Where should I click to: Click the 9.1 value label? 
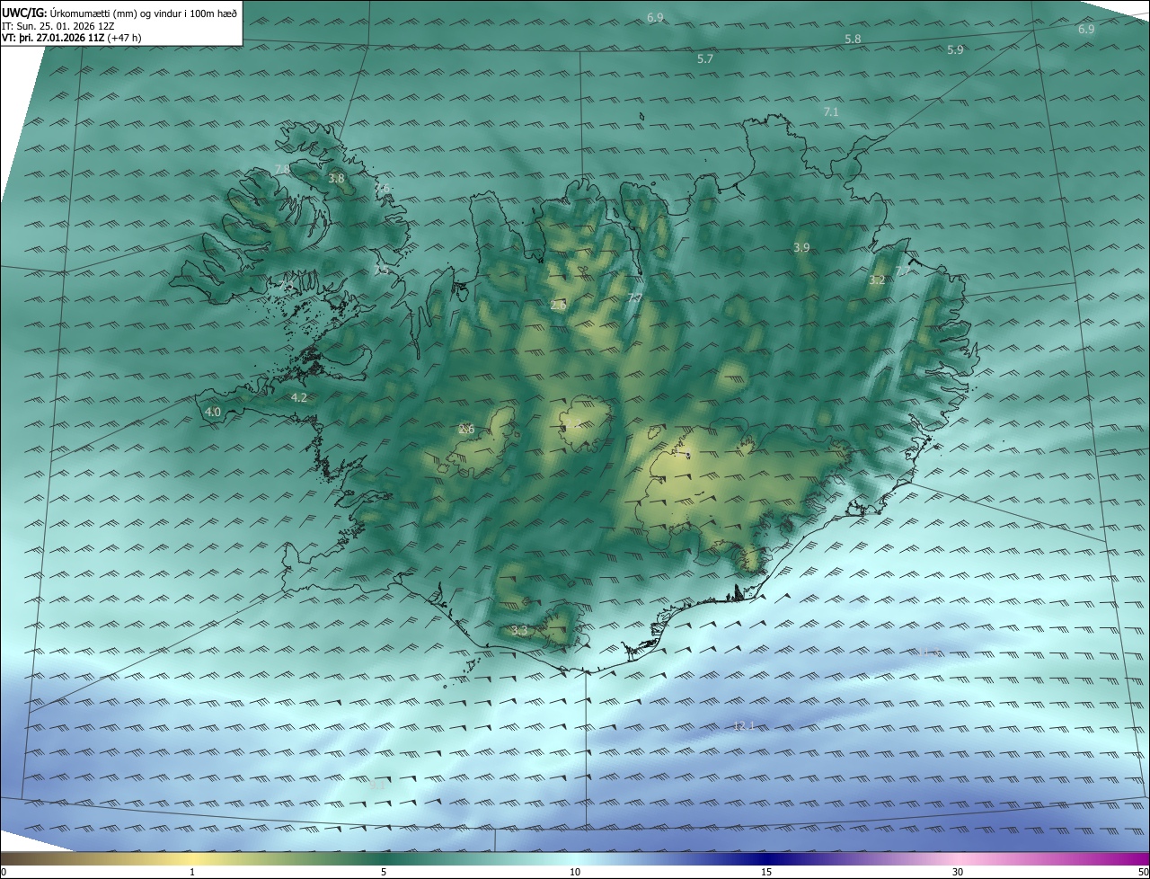click(377, 785)
